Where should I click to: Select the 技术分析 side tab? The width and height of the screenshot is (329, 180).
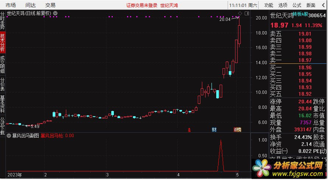2,43
